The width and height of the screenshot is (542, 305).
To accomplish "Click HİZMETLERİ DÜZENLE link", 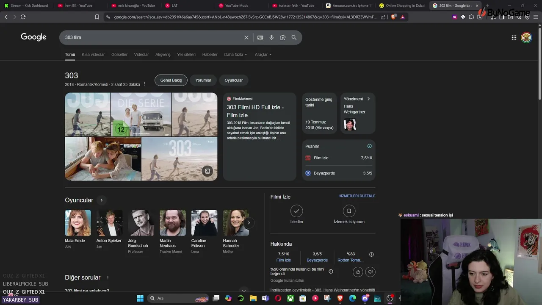I will [357, 196].
